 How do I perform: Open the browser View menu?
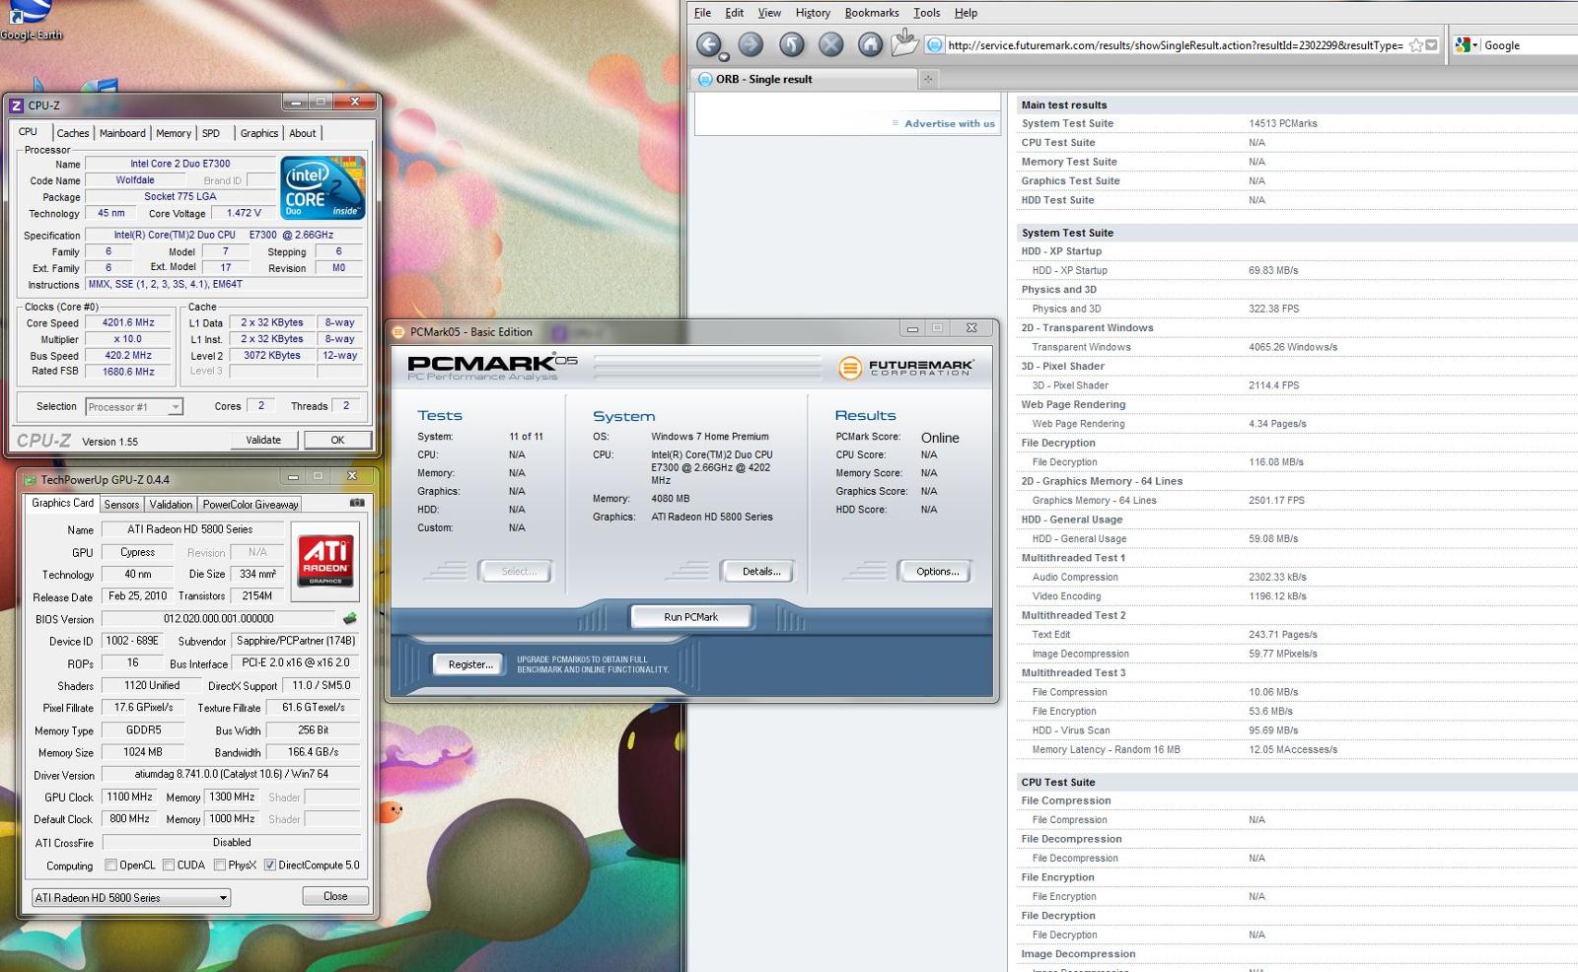coord(769,13)
